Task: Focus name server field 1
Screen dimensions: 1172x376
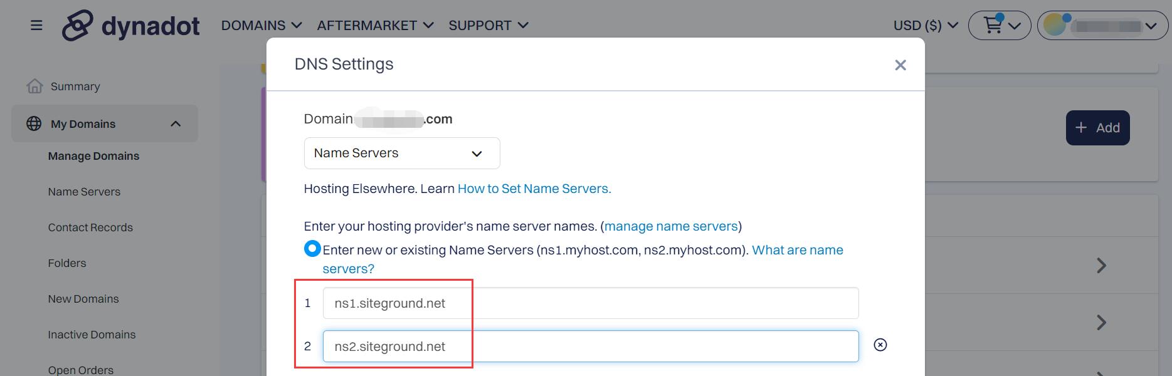Action: 591,303
